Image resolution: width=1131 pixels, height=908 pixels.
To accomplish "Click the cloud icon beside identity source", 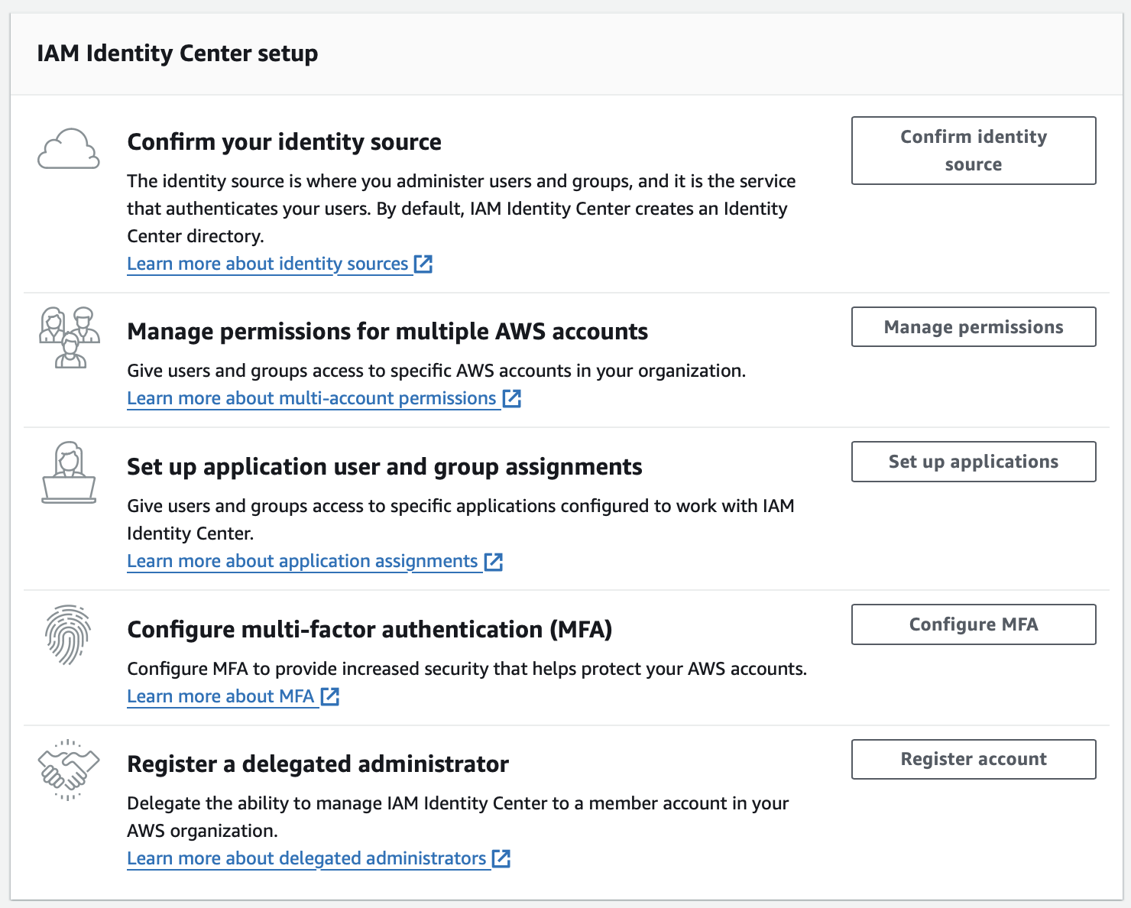I will click(x=69, y=148).
